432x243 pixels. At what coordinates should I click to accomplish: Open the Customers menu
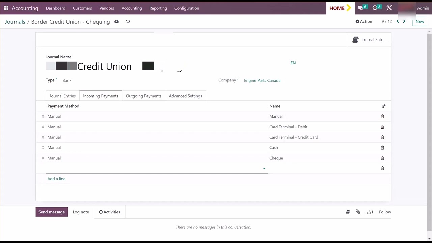click(82, 8)
